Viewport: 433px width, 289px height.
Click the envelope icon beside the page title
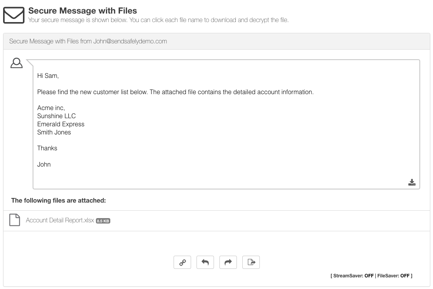14,15
